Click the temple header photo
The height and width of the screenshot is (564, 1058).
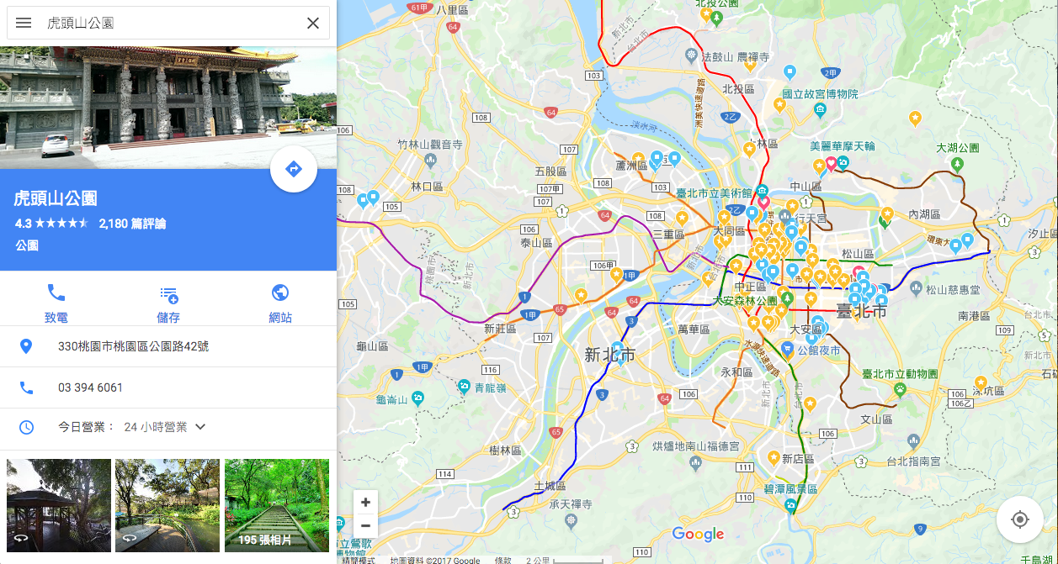(168, 108)
